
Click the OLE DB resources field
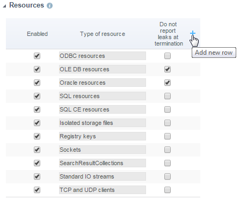click(103, 69)
